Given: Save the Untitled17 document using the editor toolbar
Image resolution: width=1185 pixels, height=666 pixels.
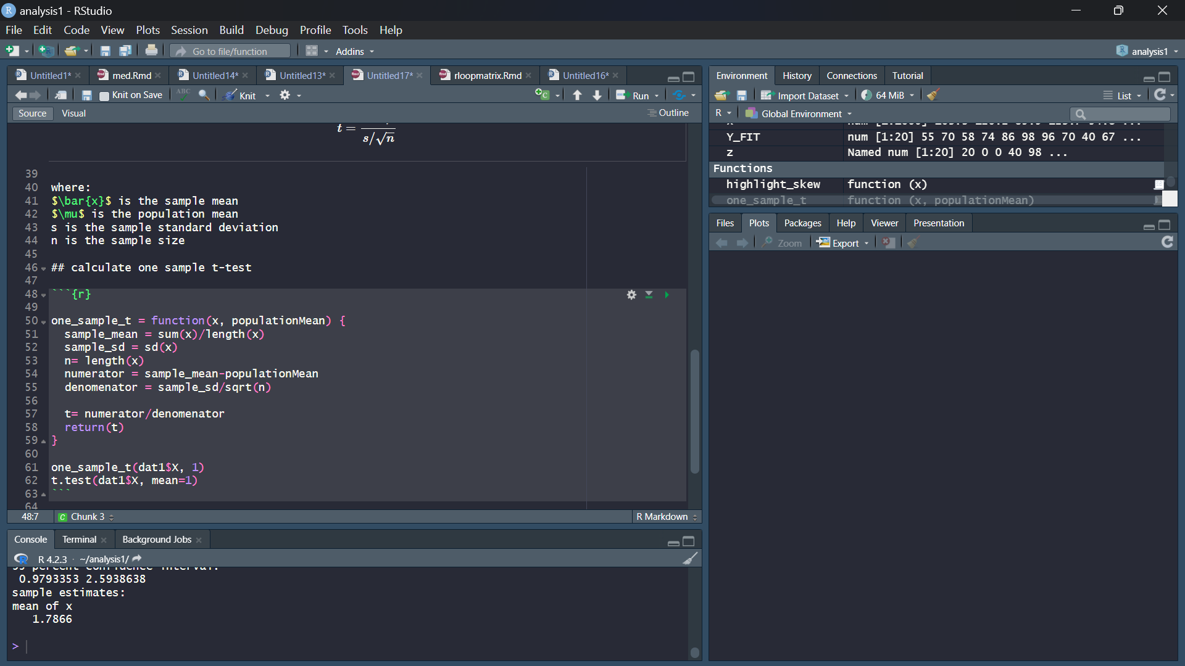Looking at the screenshot, I should pos(86,95).
